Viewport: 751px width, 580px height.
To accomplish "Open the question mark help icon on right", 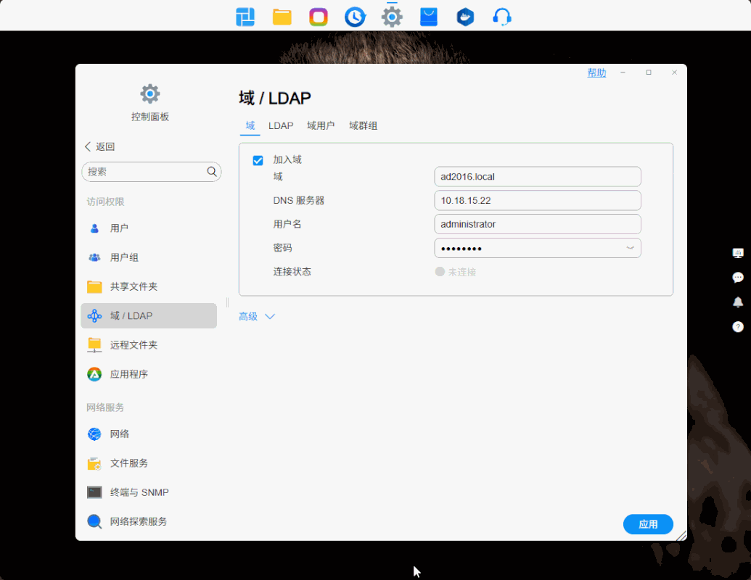I will tap(738, 326).
